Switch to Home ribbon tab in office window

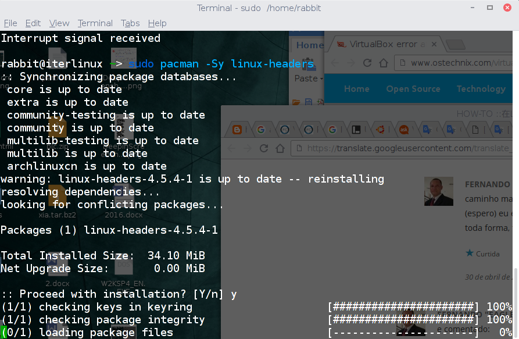[x=310, y=45]
